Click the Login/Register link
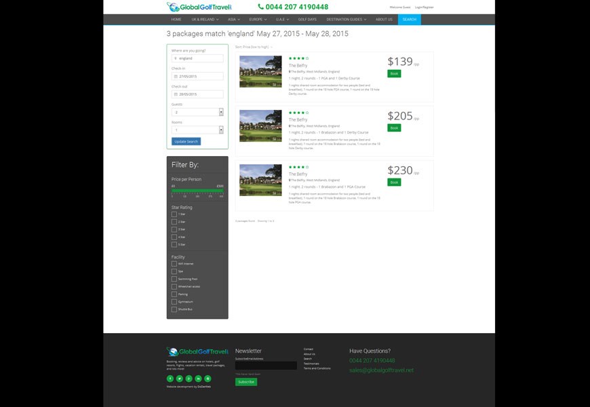 tap(424, 7)
